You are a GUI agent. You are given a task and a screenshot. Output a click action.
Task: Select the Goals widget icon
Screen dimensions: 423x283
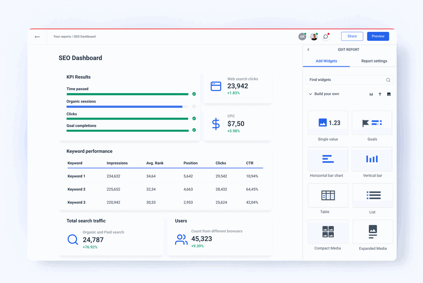[x=372, y=122]
